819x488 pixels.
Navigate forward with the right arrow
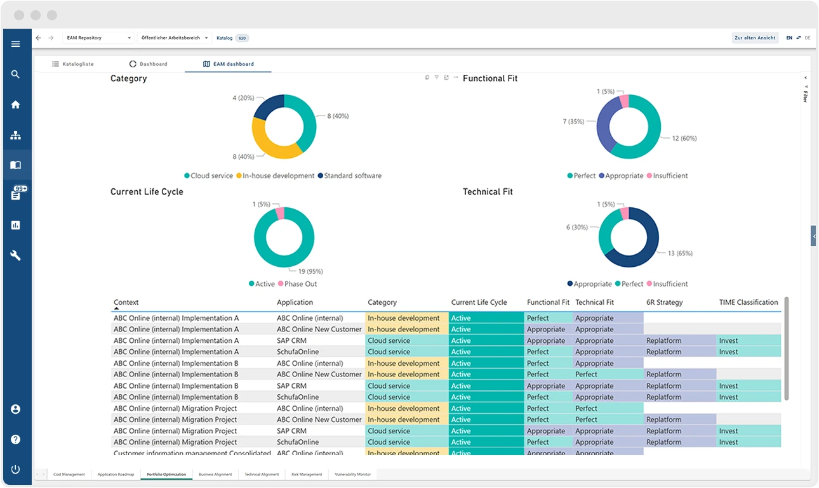51,38
